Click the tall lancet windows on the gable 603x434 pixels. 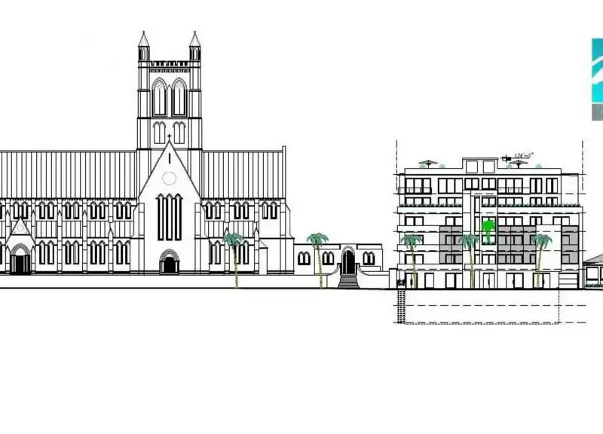[x=170, y=217]
